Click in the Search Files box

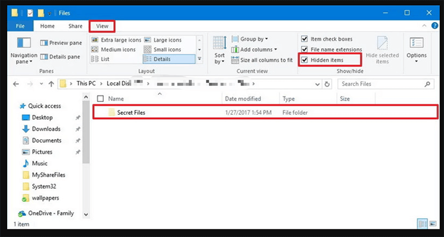click(x=383, y=84)
